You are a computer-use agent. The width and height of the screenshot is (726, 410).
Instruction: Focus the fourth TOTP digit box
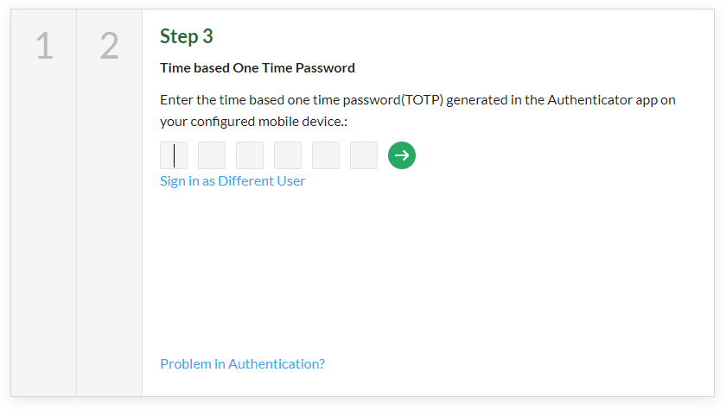click(x=288, y=155)
